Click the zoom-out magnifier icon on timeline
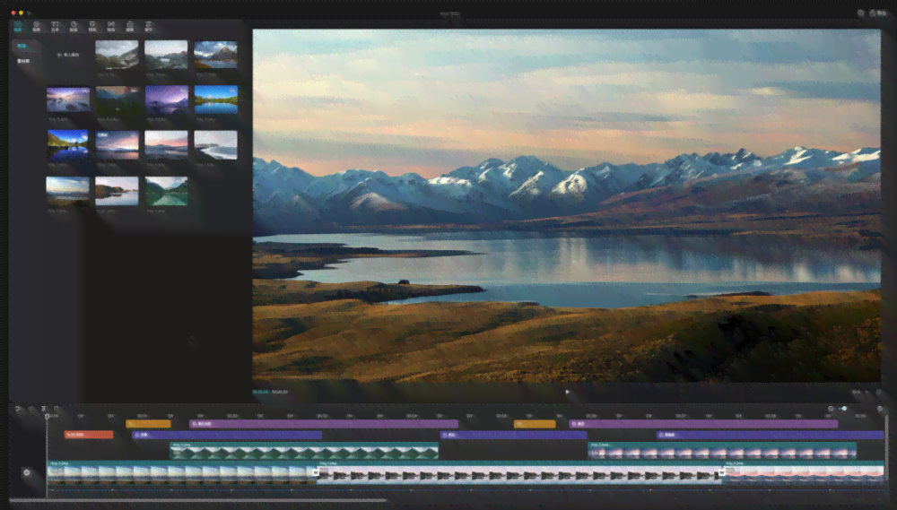The image size is (897, 510). tap(831, 409)
